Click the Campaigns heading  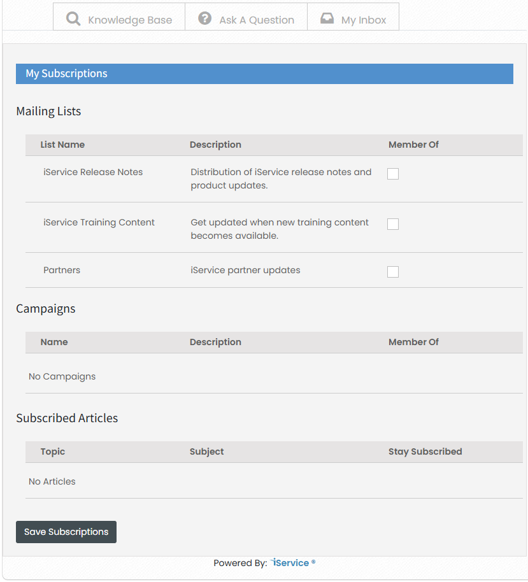[x=46, y=309]
